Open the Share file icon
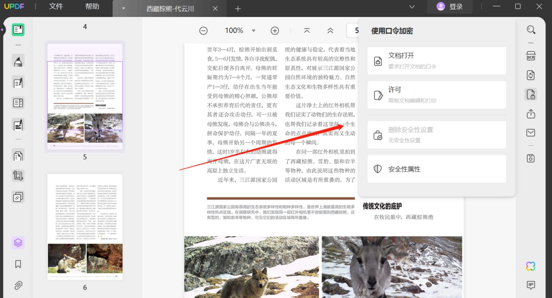The image size is (552, 298). (531, 114)
